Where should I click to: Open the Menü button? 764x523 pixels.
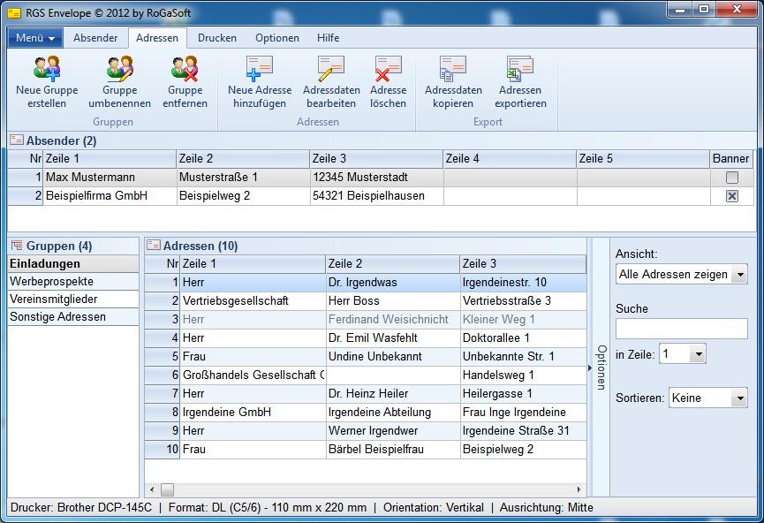tap(35, 38)
